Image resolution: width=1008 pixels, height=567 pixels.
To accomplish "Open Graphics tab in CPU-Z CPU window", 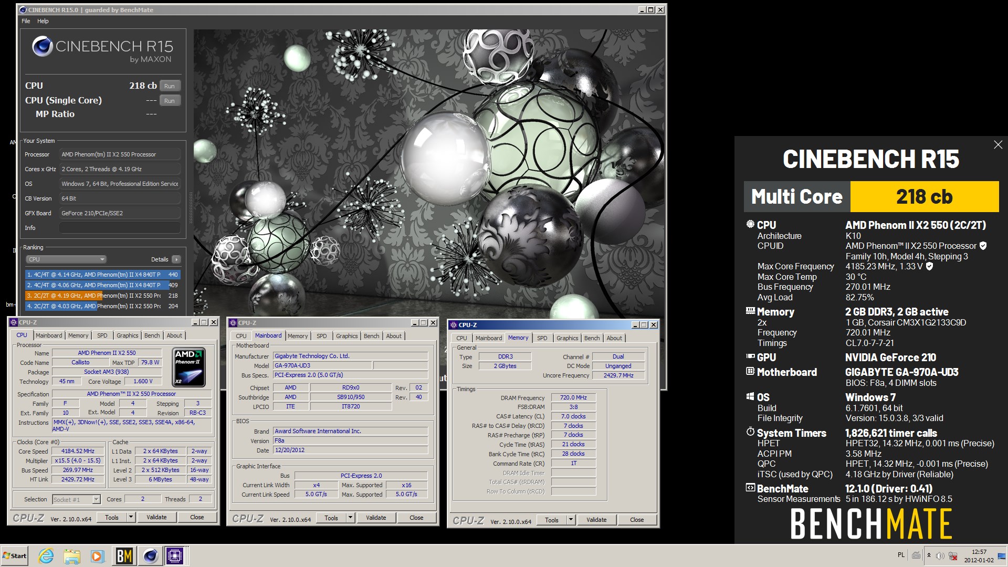I will pos(128,335).
